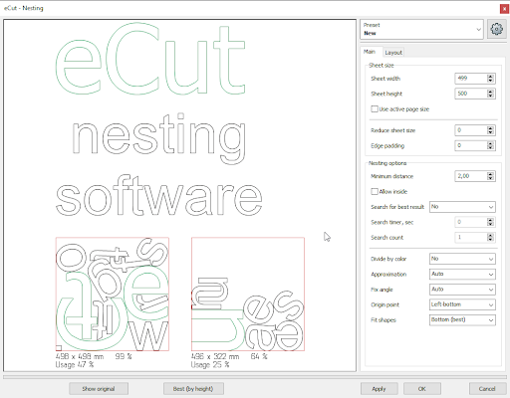The image size is (510, 398).
Task: Click the Cancel button
Action: [x=487, y=389]
